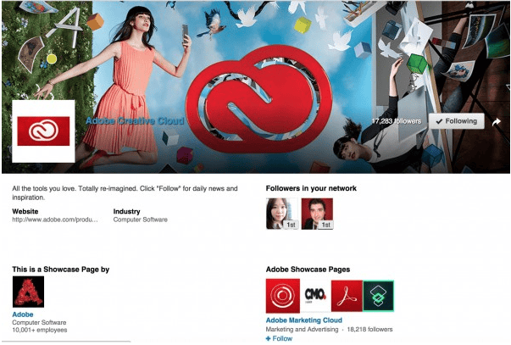Select the Adobe Acrobat showcase icon
This screenshot has height=345, width=511.
pyautogui.click(x=347, y=296)
